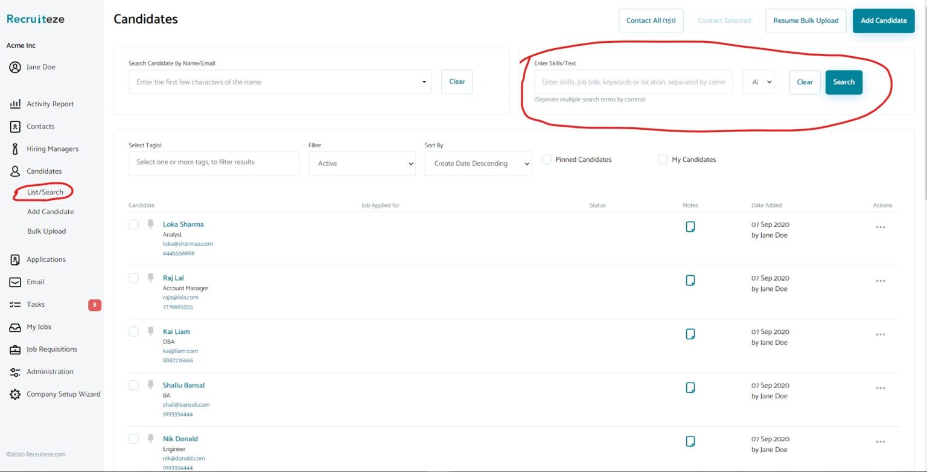
Task: Open the notes icon for Loka Sharma
Action: tap(690, 226)
